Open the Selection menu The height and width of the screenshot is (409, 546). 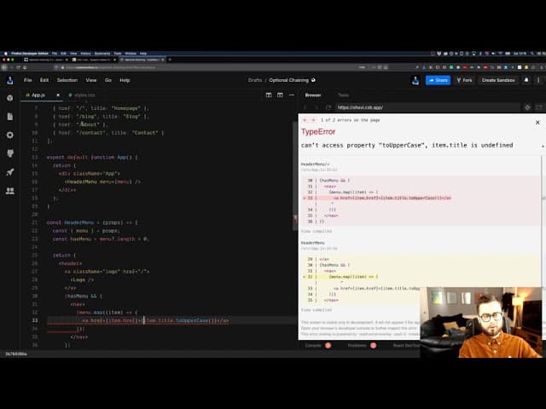point(67,80)
